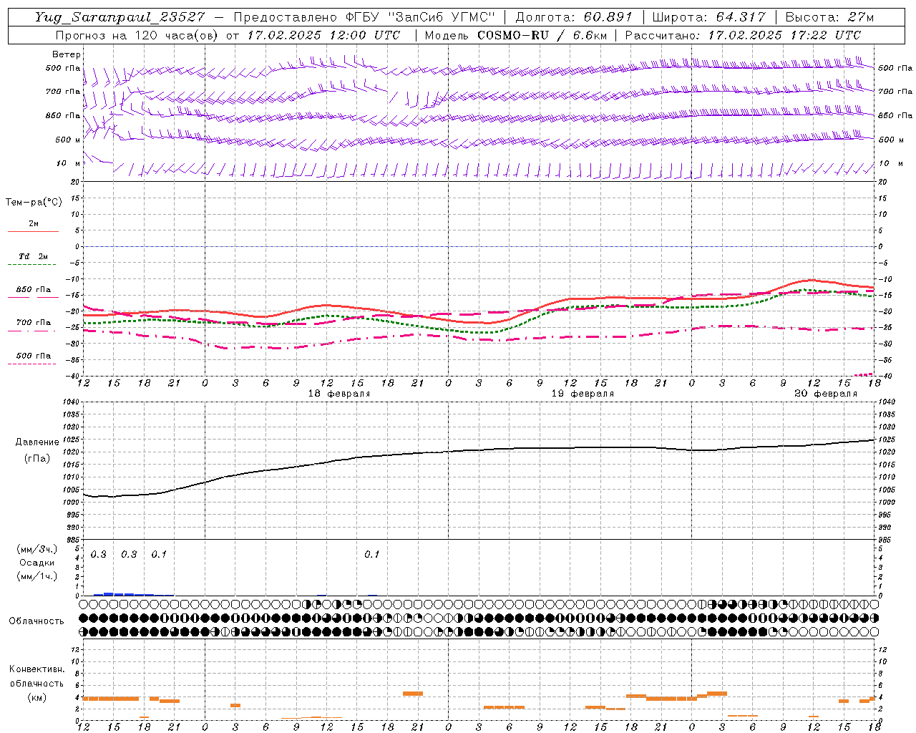This screenshot has height=733, width=916.
Task: Click the Облачность cloud cover label
Action: point(36,621)
